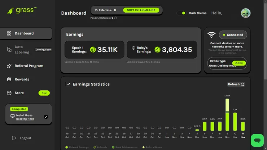Viewport: 267px width, 150px height.
Task: Click the logout door icon
Action: tap(14, 138)
